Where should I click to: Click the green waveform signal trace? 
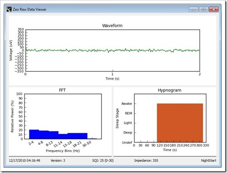(x=113, y=50)
